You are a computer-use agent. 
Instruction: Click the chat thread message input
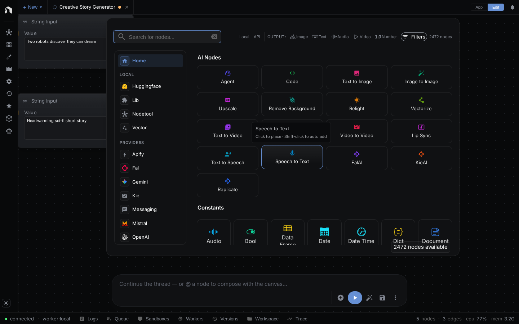point(259,284)
